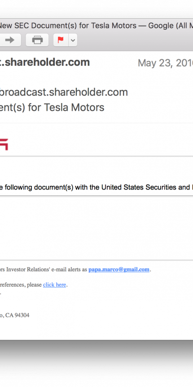Select the broadcast.shareholder.com address
193x387 pixels.
64,92
